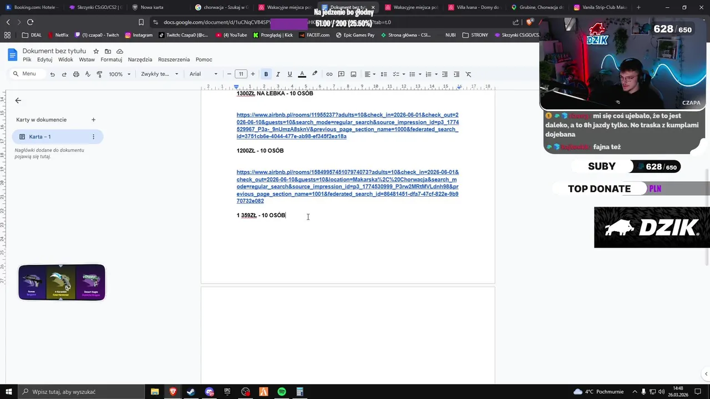Bookmark this page with the address bar icon

pyautogui.click(x=141, y=22)
